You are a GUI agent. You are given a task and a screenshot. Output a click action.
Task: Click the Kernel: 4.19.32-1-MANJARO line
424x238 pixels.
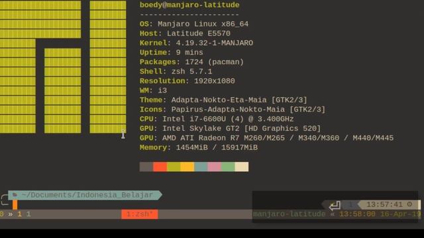pyautogui.click(x=196, y=43)
